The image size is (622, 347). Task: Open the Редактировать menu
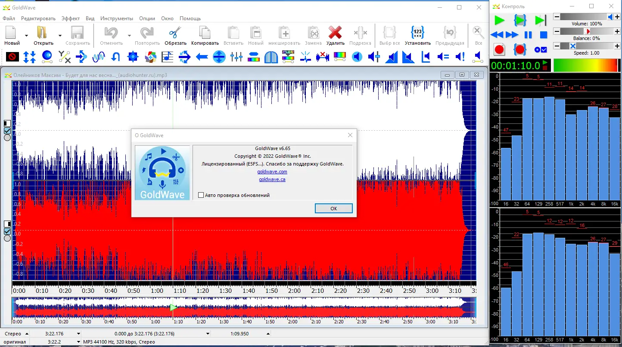tap(38, 18)
